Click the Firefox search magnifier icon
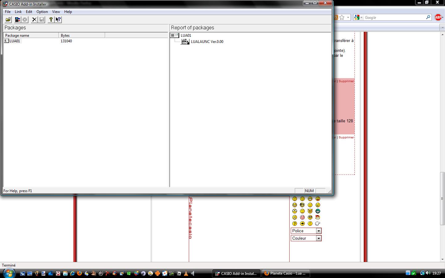Screen dimensions: 445x278 (428, 17)
